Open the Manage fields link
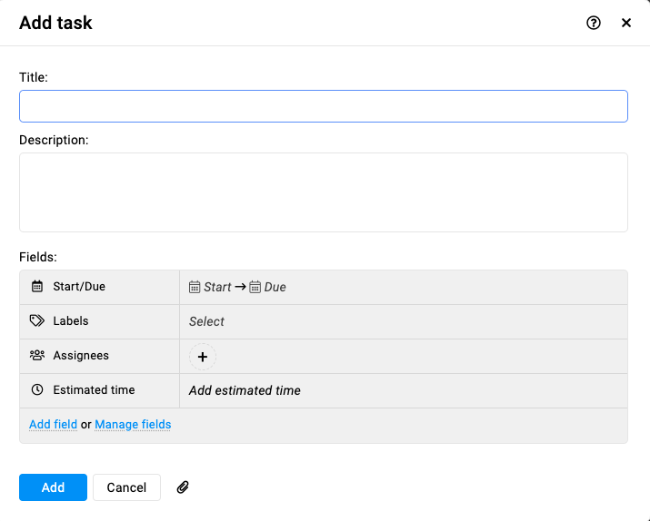This screenshot has height=521, width=650. [x=133, y=425]
